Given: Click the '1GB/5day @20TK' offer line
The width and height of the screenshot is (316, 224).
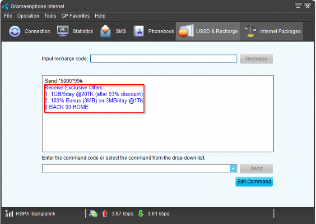Looking at the screenshot, I should (94, 94).
